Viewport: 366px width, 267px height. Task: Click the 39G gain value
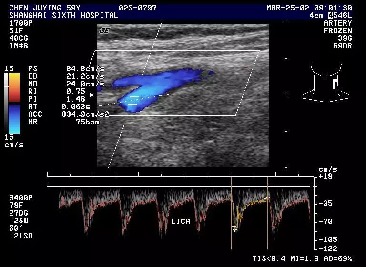click(x=345, y=38)
